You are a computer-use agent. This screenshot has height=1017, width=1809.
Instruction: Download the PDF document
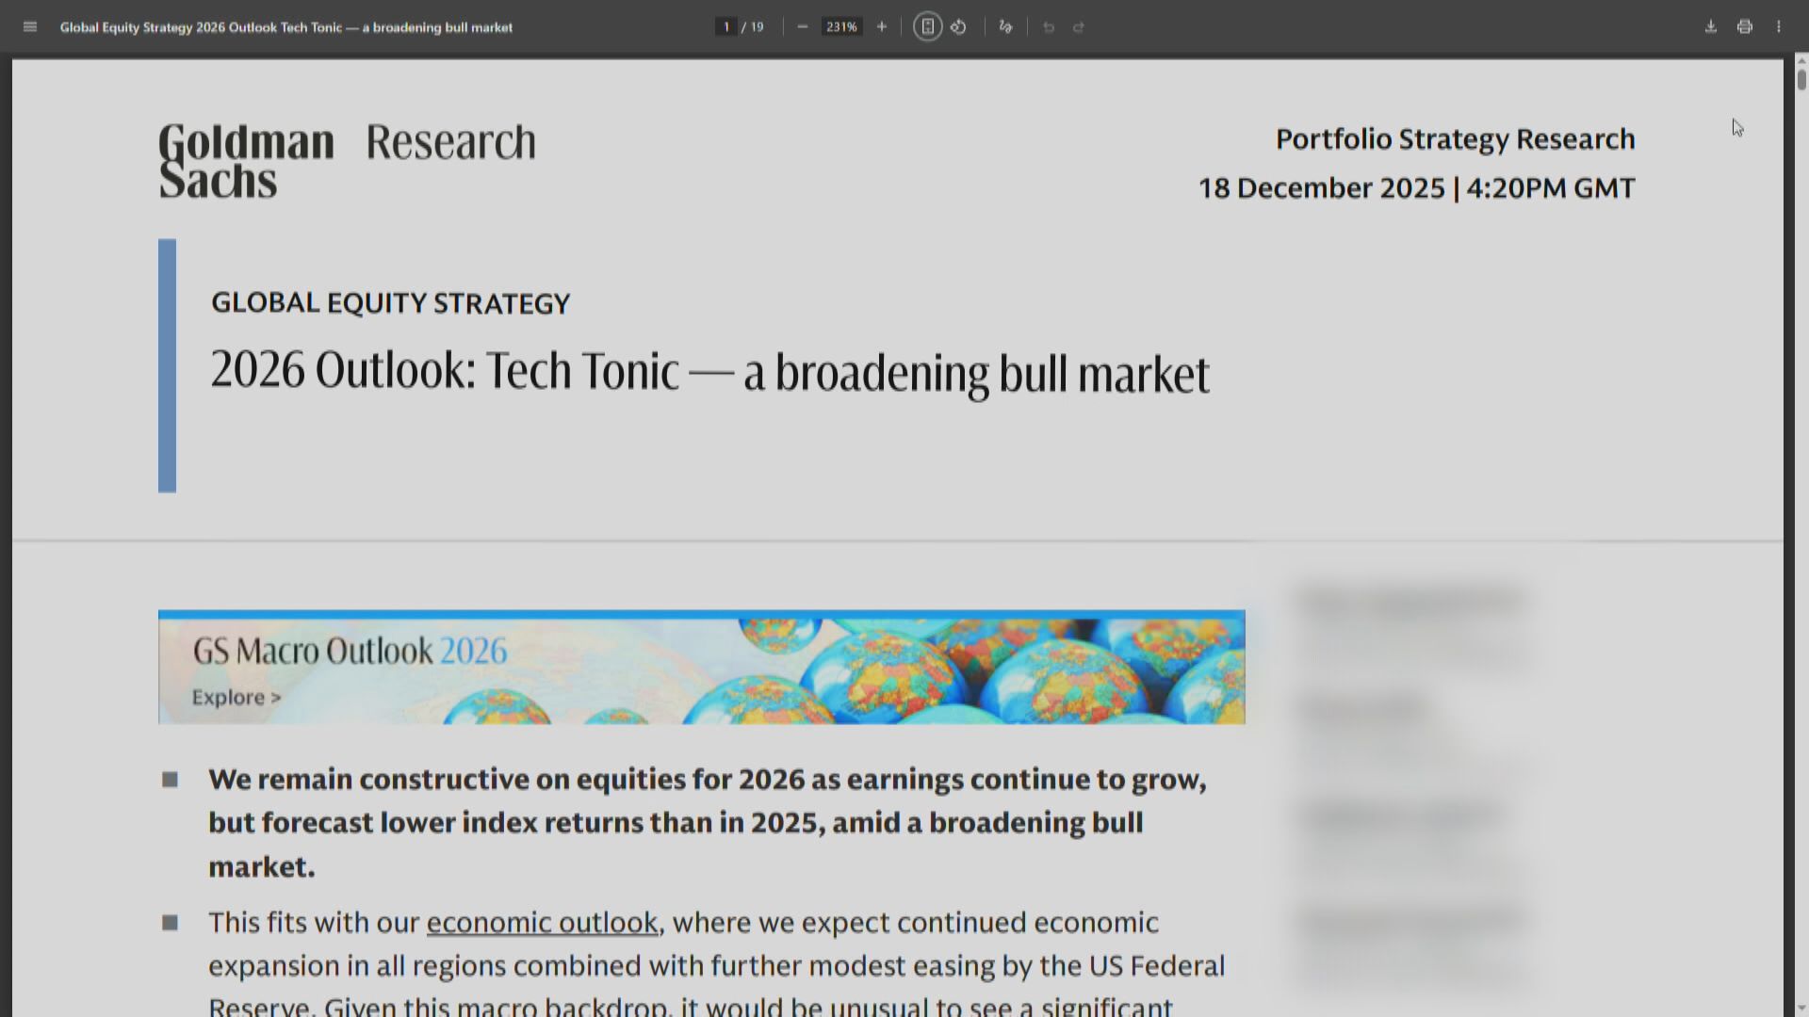[1711, 27]
